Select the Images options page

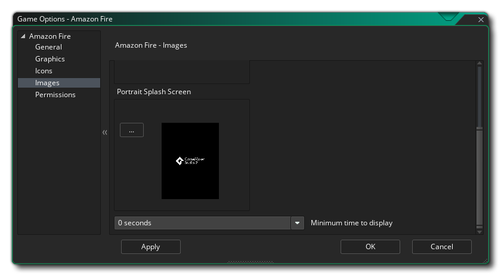[59, 83]
